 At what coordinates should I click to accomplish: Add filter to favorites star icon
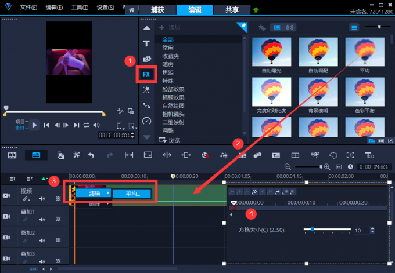click(x=262, y=27)
